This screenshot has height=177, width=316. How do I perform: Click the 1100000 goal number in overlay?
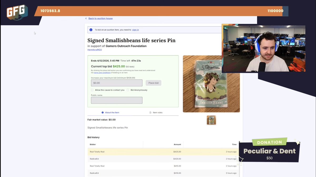275,11
